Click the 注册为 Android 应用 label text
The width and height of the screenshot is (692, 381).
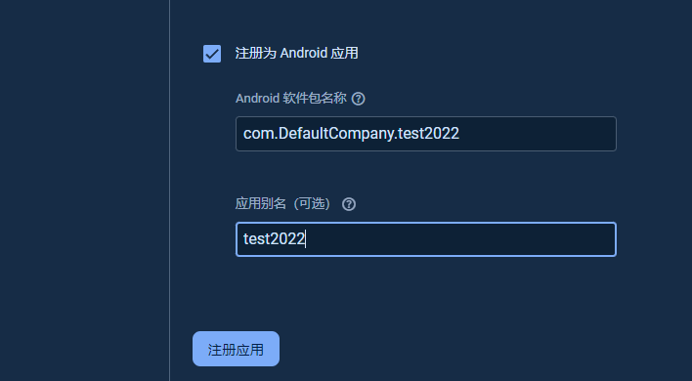(x=296, y=54)
